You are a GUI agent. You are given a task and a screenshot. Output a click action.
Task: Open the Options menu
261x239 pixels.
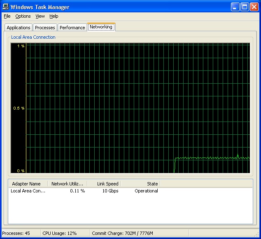23,16
